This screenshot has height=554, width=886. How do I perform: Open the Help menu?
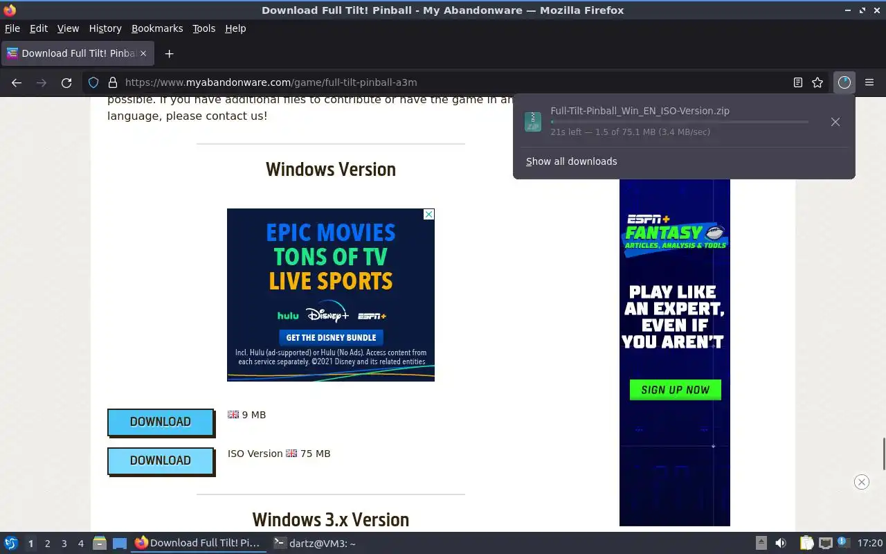[x=235, y=28]
